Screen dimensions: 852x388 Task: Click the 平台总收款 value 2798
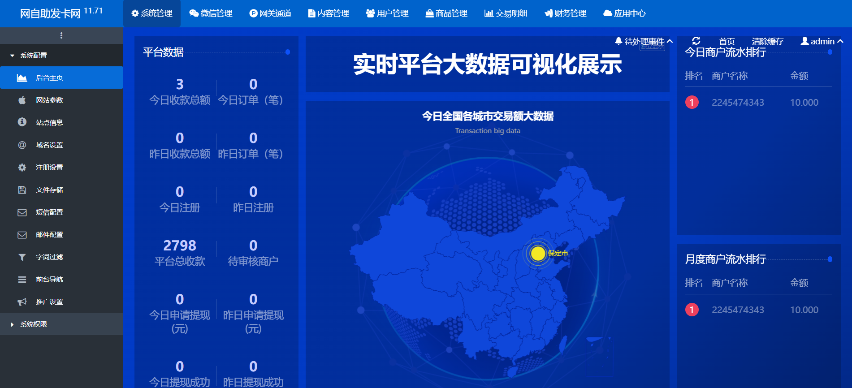180,246
